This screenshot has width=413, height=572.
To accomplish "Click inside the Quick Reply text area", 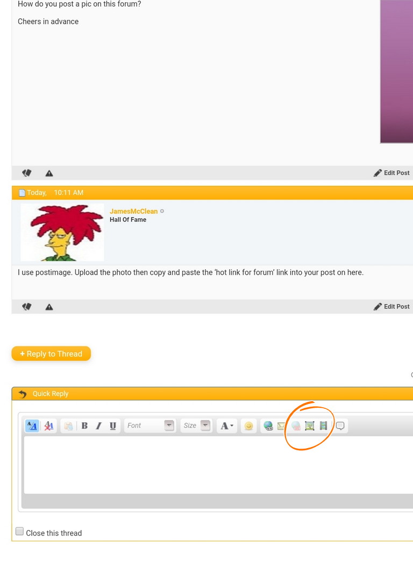I will point(215,463).
